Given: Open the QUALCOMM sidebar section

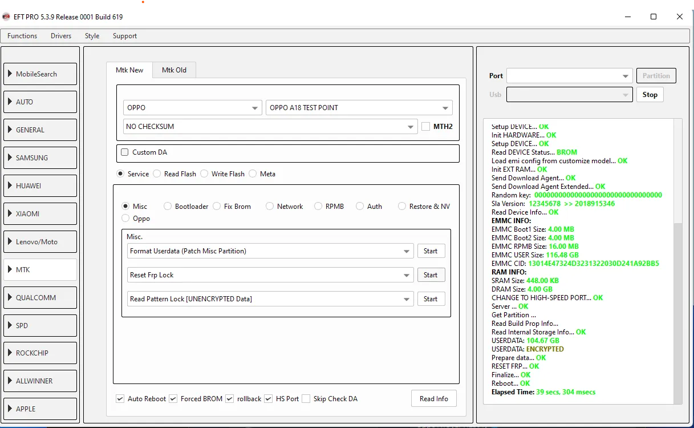Looking at the screenshot, I should click(x=40, y=297).
